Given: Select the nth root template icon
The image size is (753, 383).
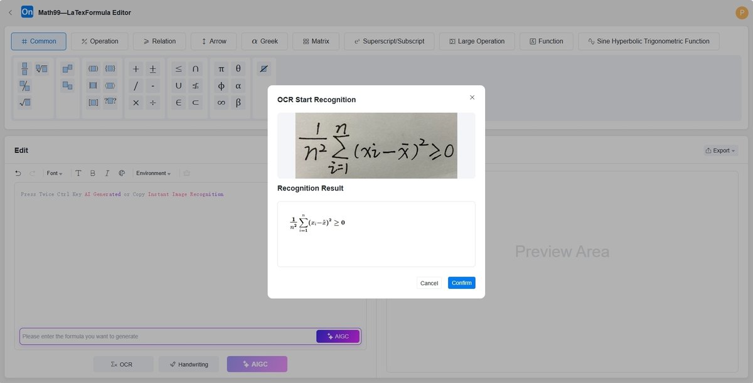Looking at the screenshot, I should point(42,69).
